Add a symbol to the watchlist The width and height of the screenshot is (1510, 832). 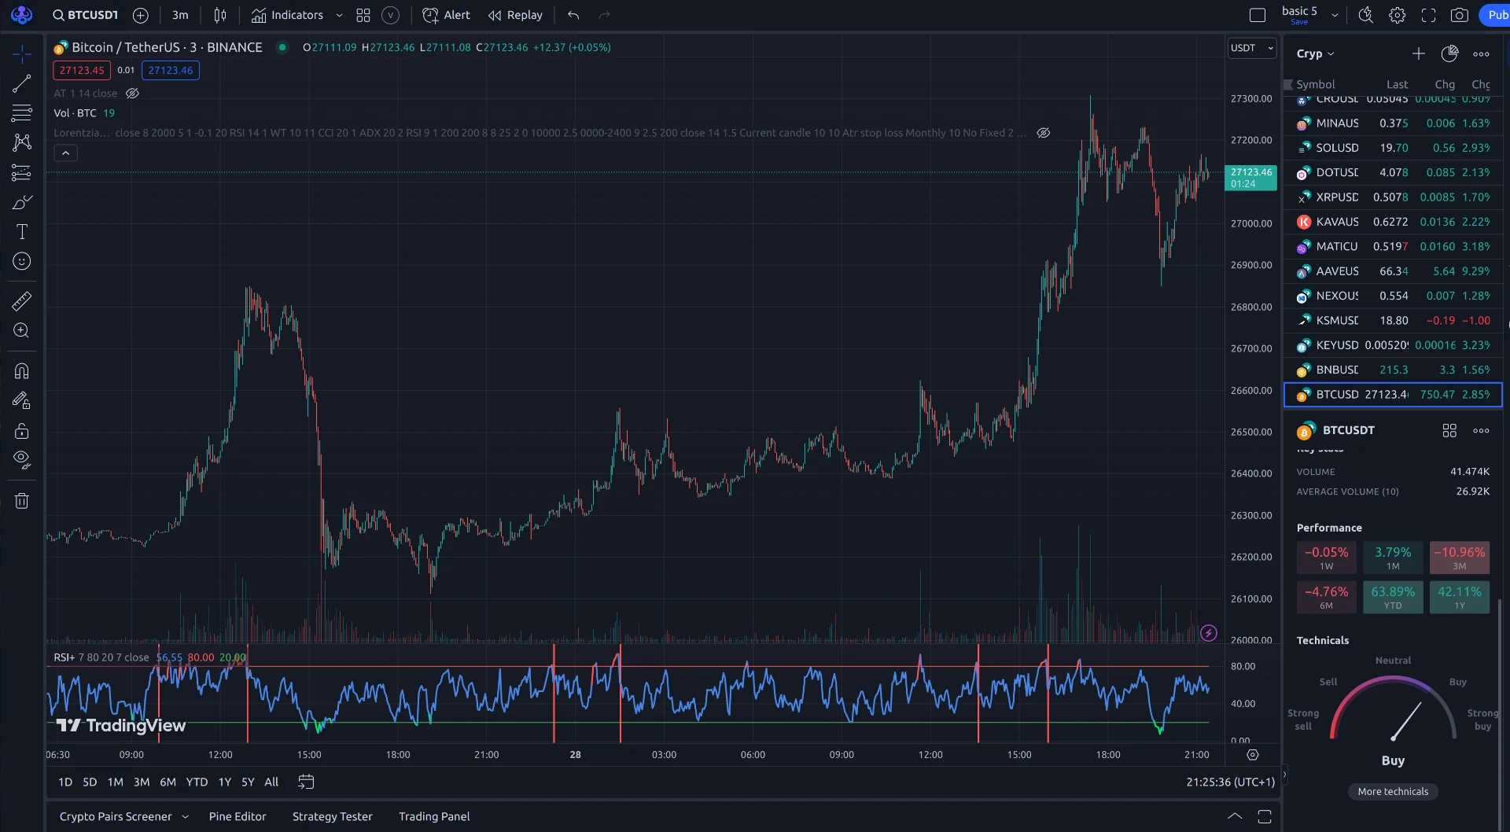coord(1418,53)
